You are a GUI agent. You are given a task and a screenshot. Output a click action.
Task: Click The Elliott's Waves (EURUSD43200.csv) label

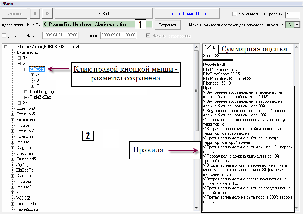pos(44,47)
